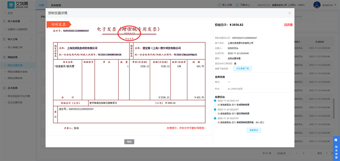
Task: Click tax rate 13% cell
Action: point(179,67)
